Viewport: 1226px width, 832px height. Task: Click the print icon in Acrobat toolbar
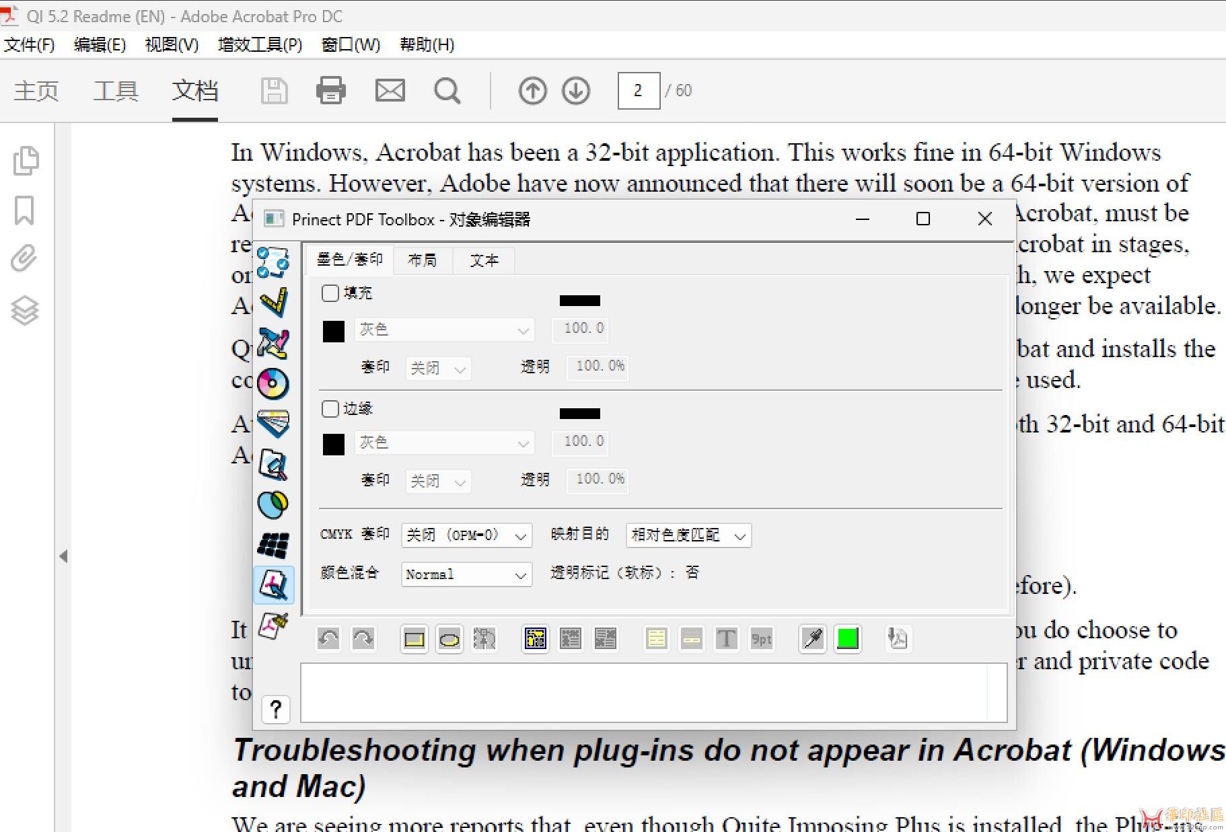(330, 90)
